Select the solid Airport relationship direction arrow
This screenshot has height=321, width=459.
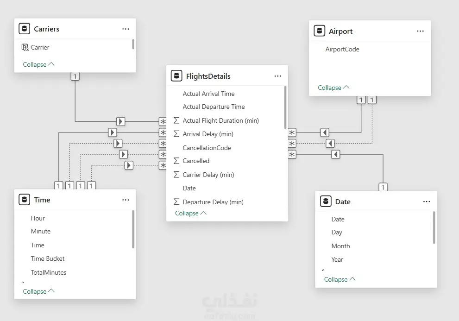(325, 132)
